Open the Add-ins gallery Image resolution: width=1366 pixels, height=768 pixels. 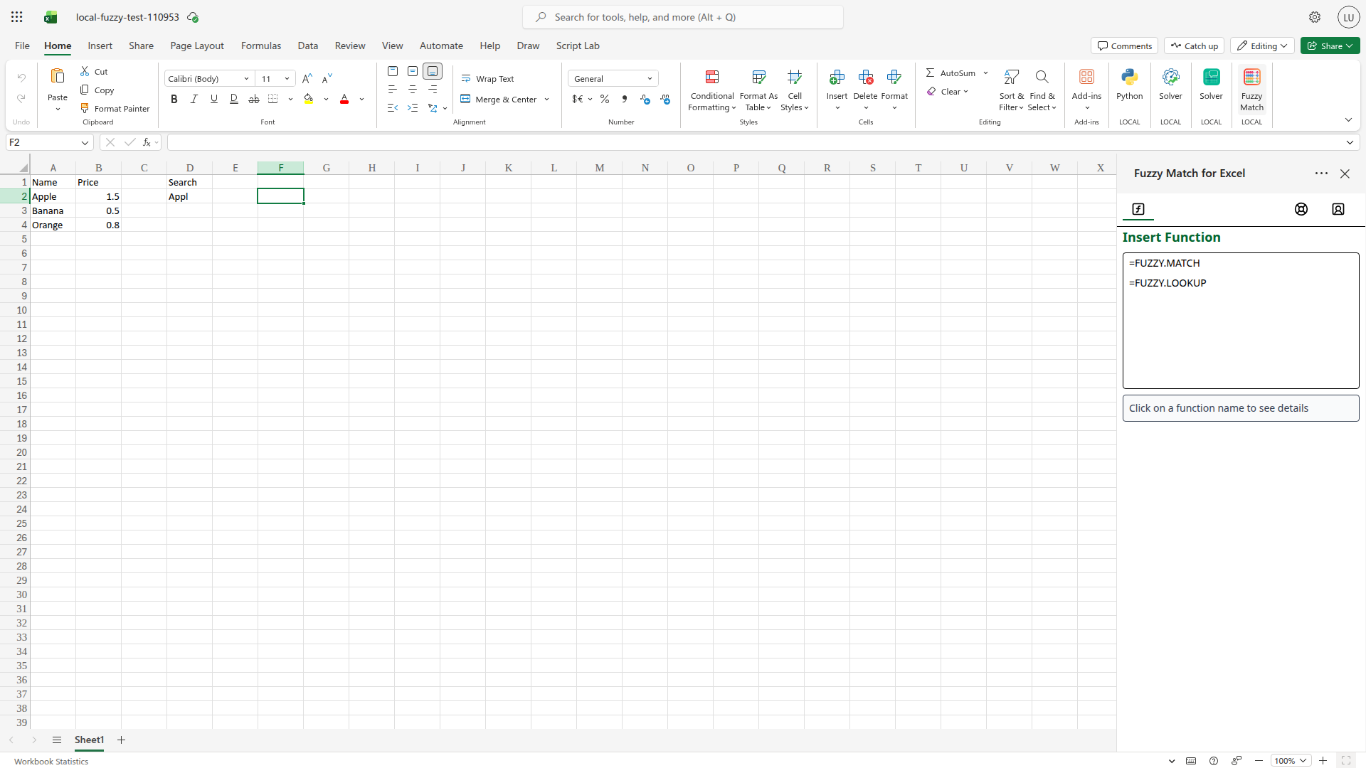point(1086,90)
